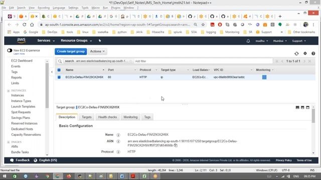321x180 pixels.
Task: Refresh the target groups list
Action: coord(296,53)
